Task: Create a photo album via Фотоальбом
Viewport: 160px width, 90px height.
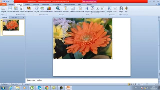Action: (29, 9)
